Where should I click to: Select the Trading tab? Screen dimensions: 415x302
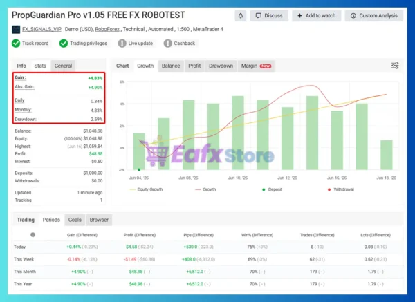pos(26,220)
